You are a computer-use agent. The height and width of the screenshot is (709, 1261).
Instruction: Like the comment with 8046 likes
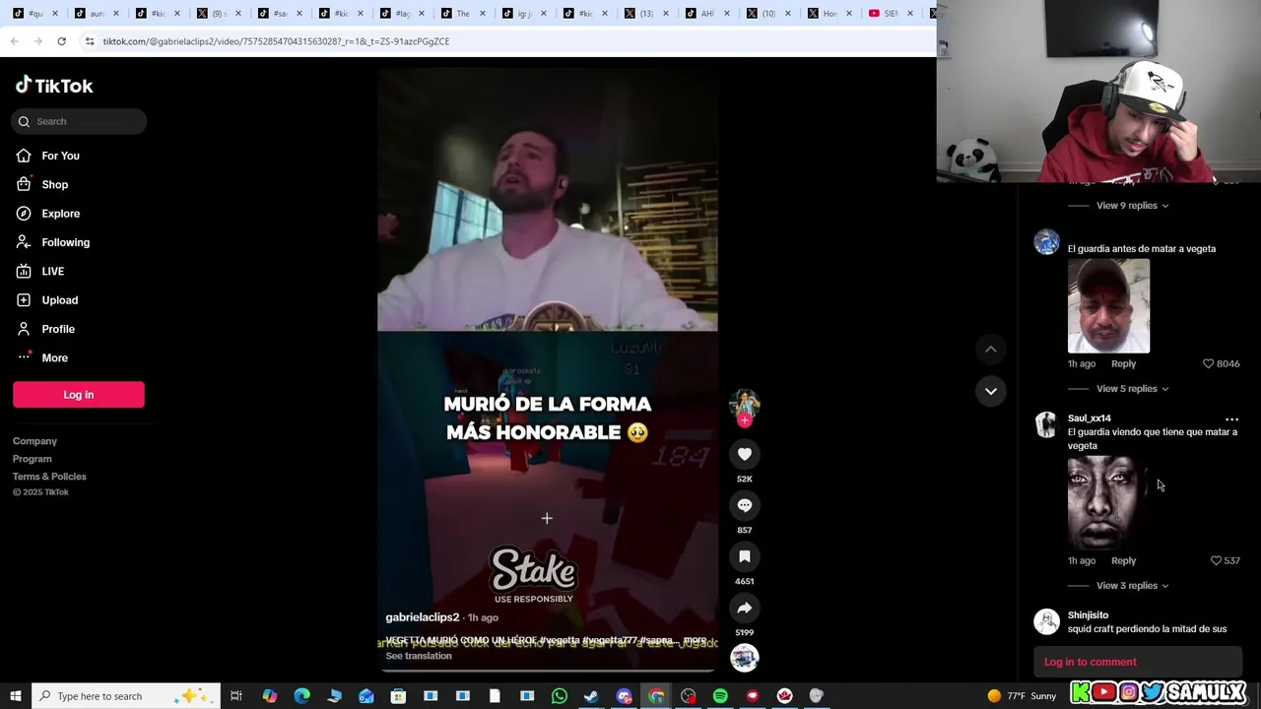(1209, 363)
